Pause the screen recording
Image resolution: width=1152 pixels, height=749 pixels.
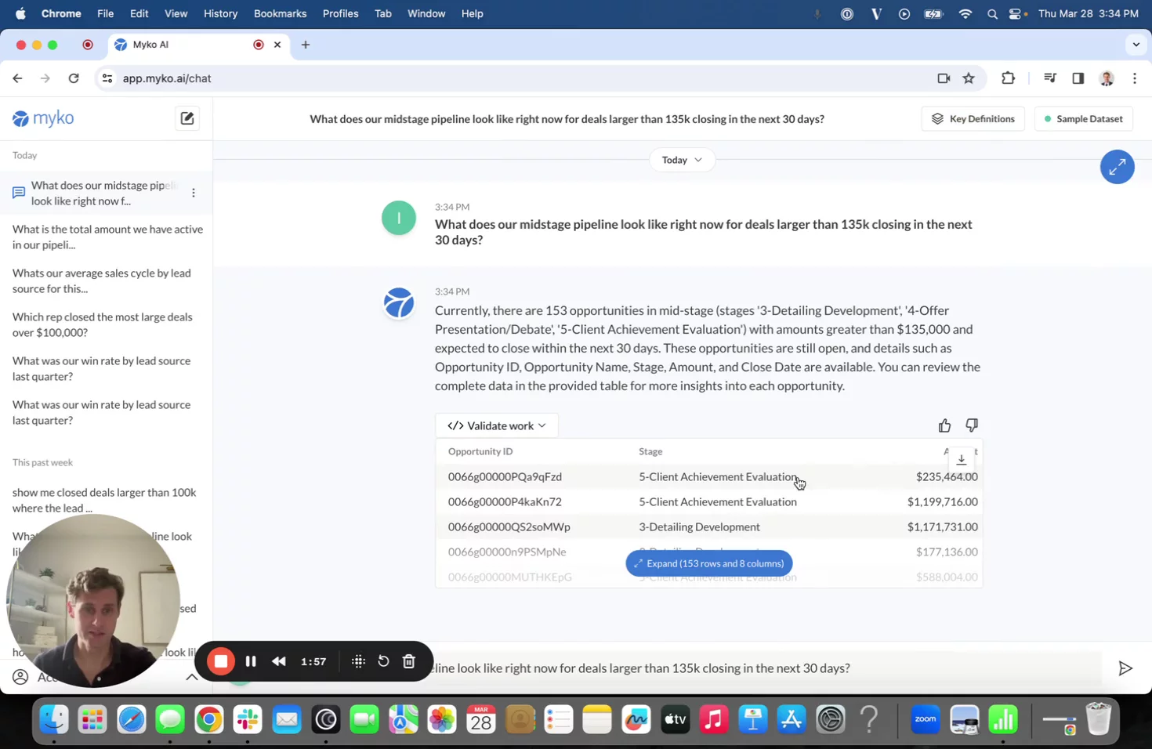251,662
